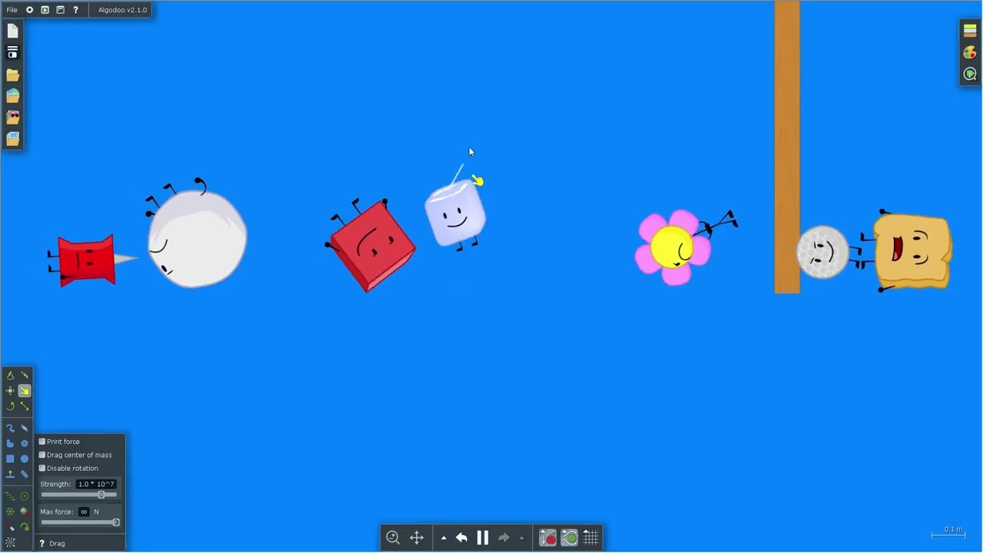Open the load scene folder icon
The image size is (983, 553).
[x=12, y=75]
